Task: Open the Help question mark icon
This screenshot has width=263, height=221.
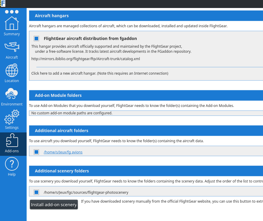Action: tap(12, 164)
